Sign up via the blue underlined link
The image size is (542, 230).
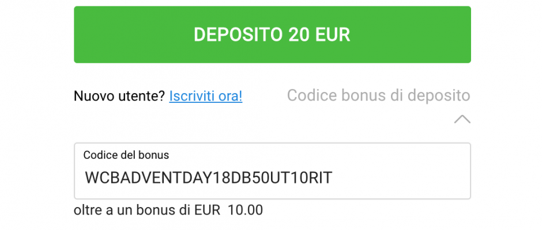(x=206, y=96)
